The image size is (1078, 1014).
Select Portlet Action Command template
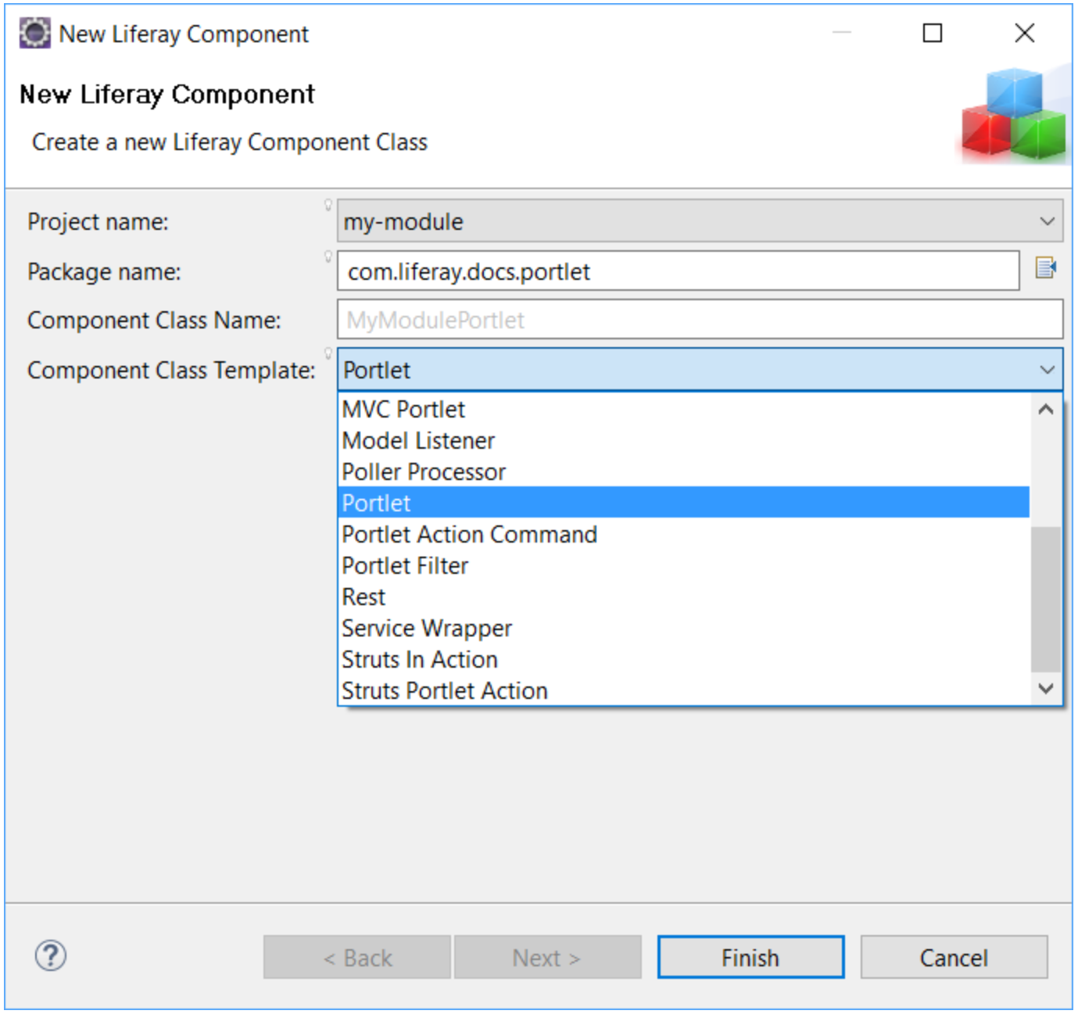coord(684,534)
